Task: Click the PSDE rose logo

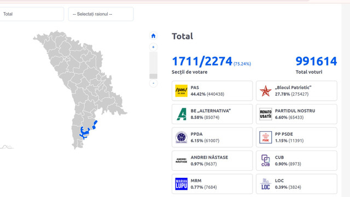Action: (x=265, y=137)
